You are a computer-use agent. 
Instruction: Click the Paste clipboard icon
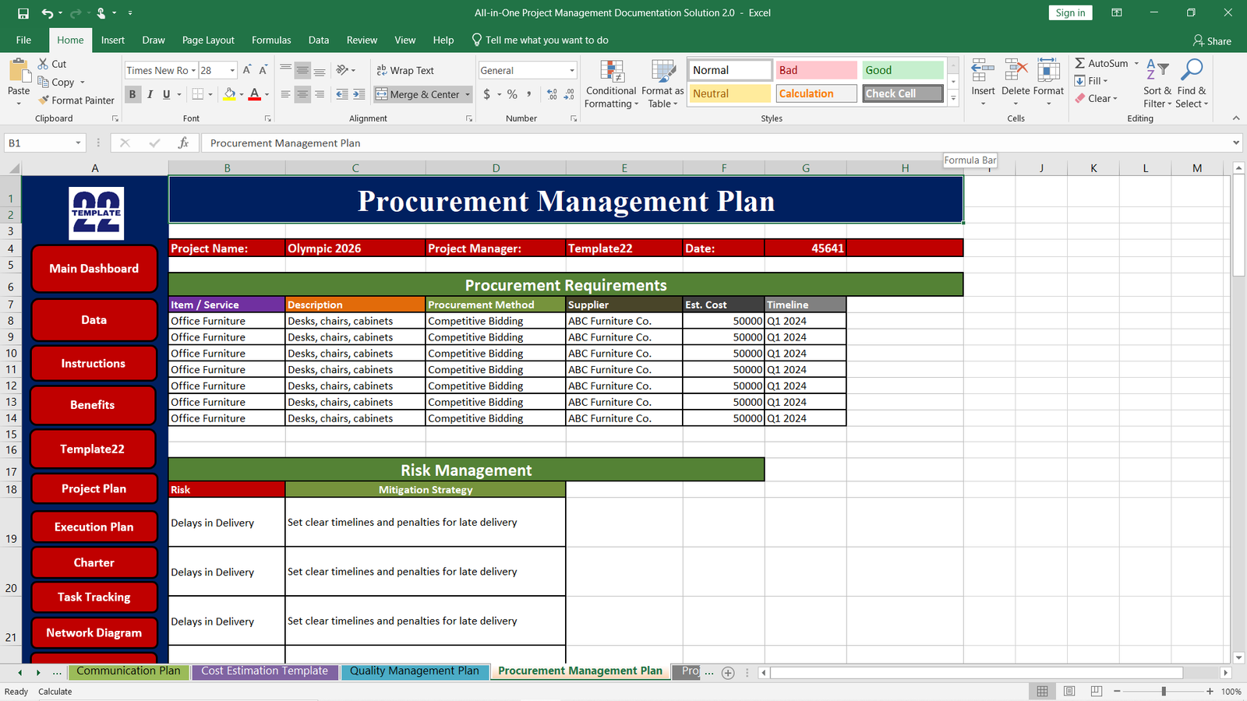[x=19, y=71]
